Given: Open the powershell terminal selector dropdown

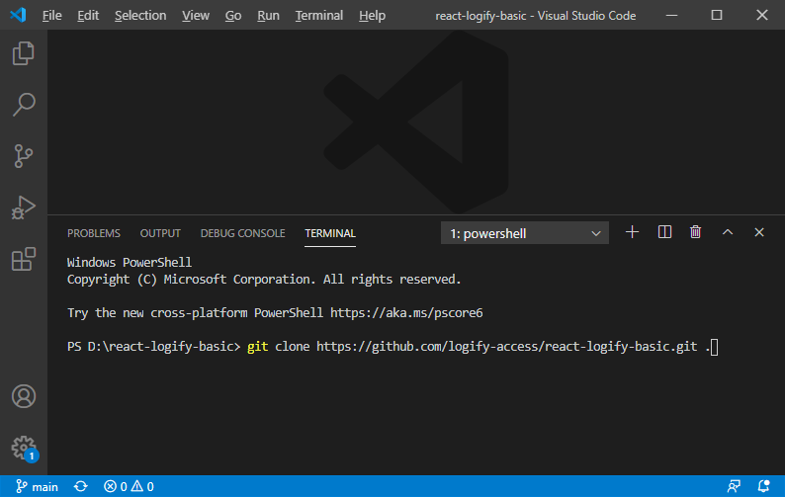Looking at the screenshot, I should pos(526,233).
